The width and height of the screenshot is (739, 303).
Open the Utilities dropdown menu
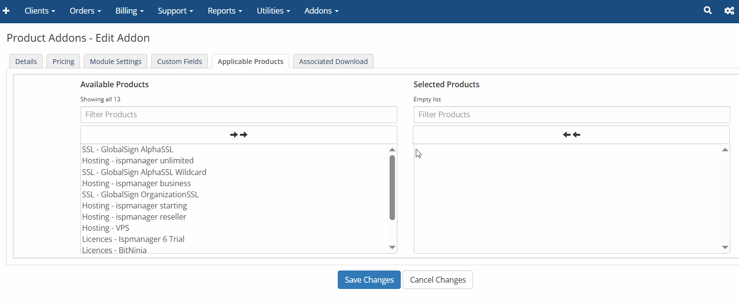tap(273, 11)
